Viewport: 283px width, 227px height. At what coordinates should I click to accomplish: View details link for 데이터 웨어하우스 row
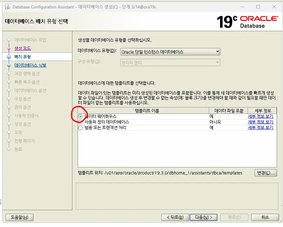(x=261, y=116)
